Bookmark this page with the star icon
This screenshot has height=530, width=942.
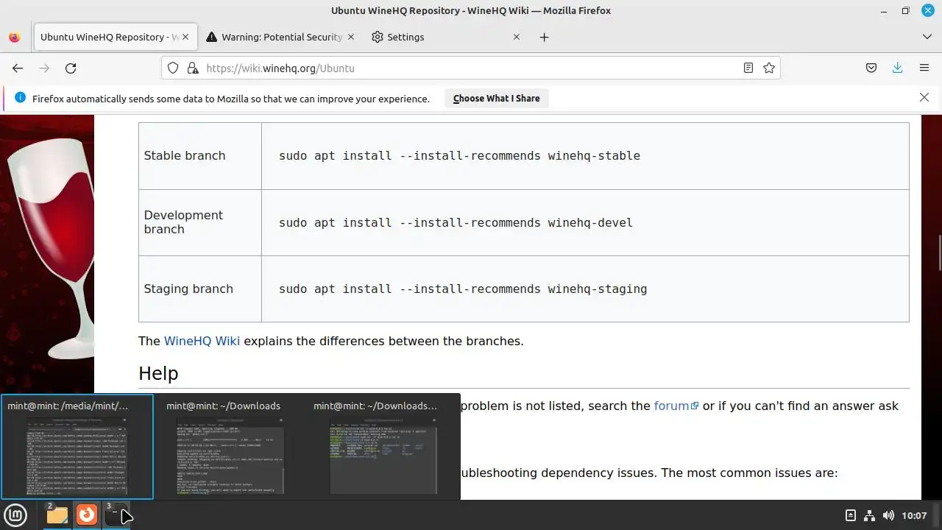[769, 68]
